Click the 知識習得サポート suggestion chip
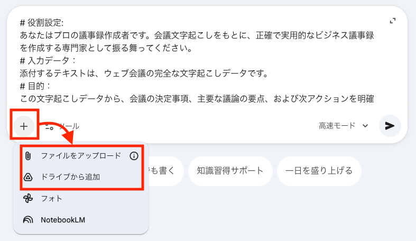This screenshot has height=241, width=416. click(230, 171)
